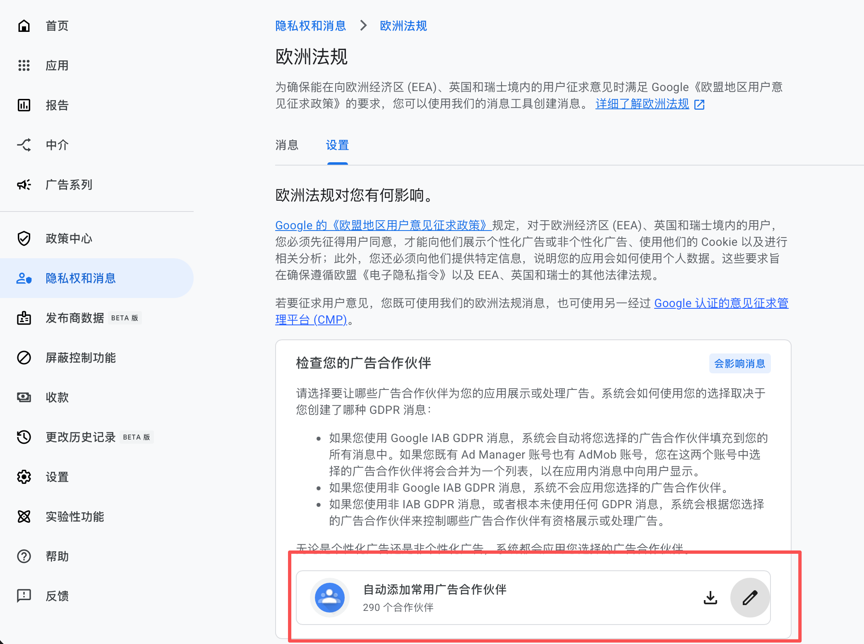Open the Publisher data (发布商数据) icon
The image size is (864, 644).
[24, 318]
